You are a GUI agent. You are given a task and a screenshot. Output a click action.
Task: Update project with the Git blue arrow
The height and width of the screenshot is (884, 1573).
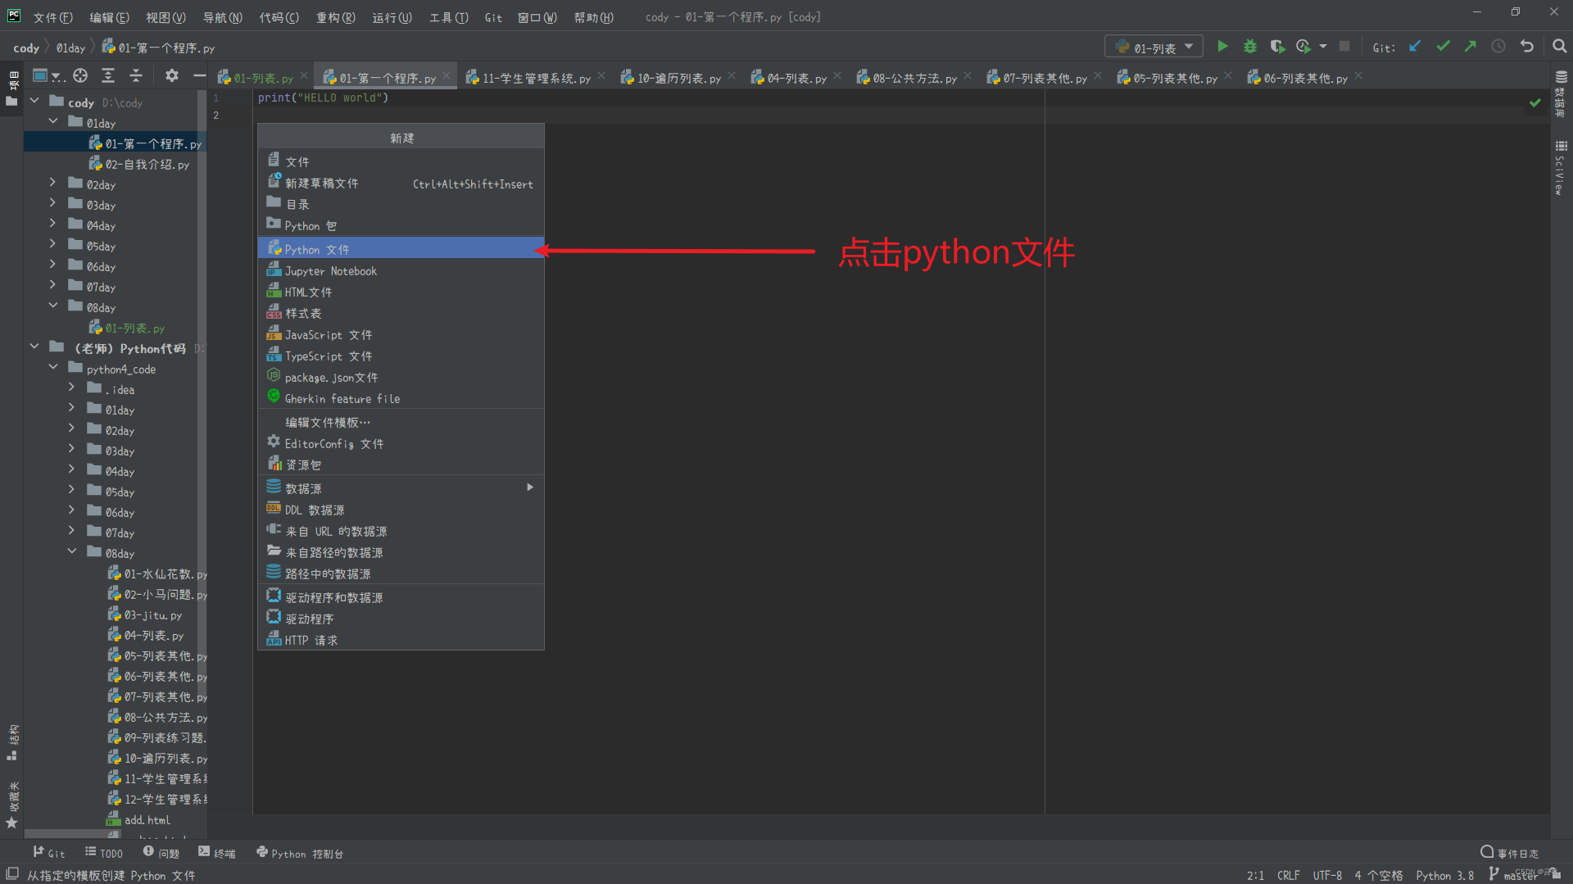click(1415, 47)
